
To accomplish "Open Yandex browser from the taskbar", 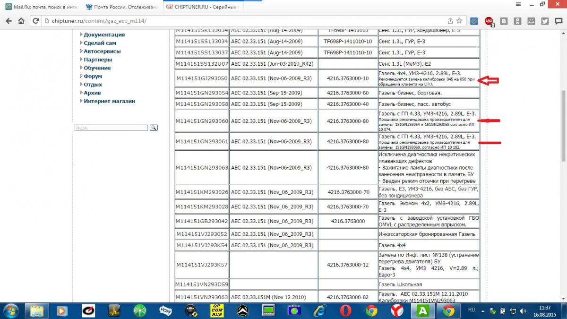I will [397, 310].
